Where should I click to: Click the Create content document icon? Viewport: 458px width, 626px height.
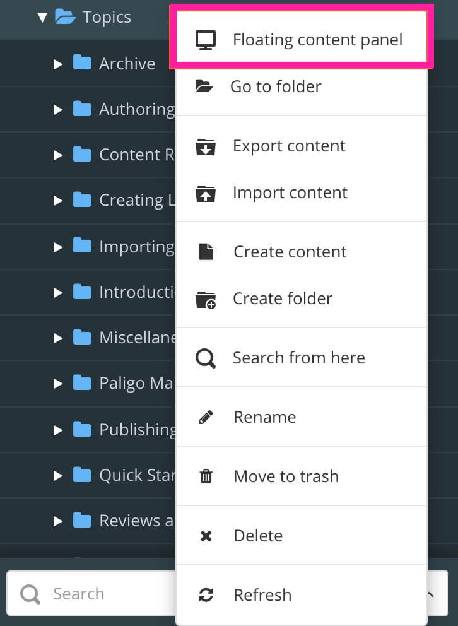click(204, 251)
